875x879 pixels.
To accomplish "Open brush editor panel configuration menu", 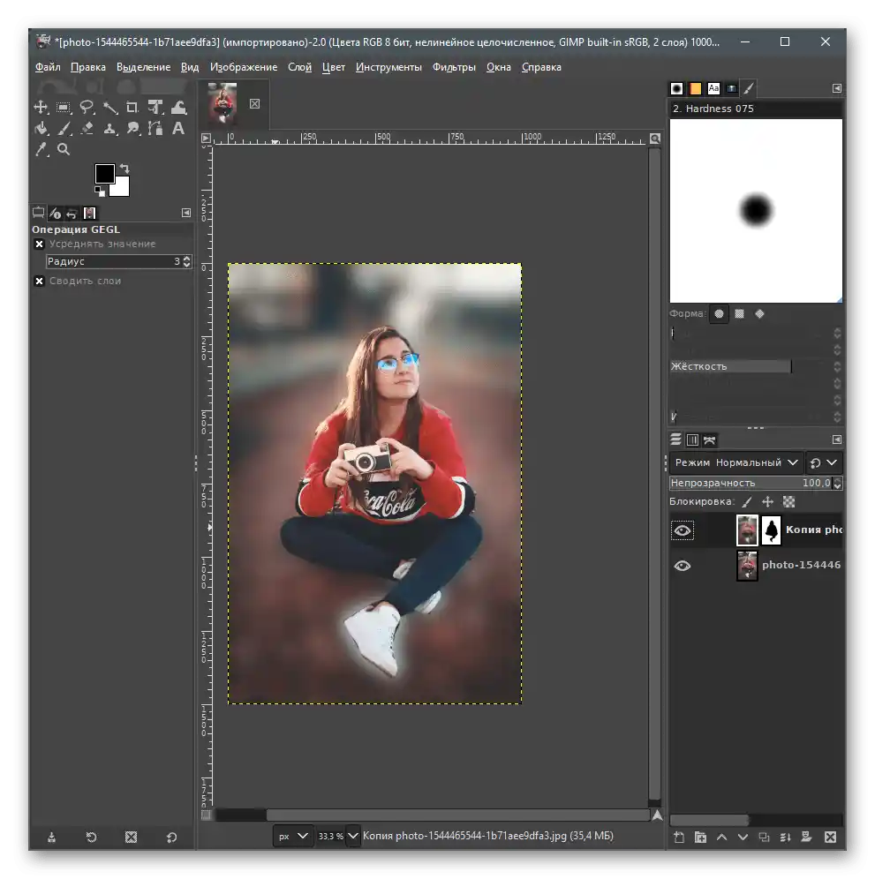I will pos(837,88).
